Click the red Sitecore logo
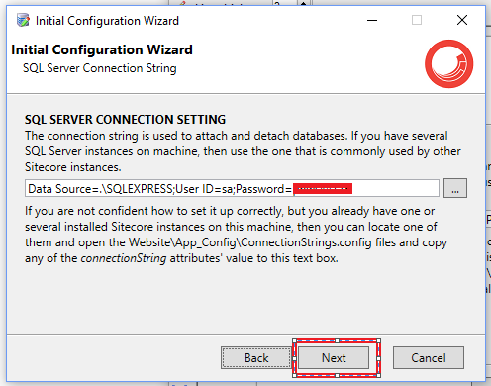This screenshot has width=491, height=386. pyautogui.click(x=448, y=63)
